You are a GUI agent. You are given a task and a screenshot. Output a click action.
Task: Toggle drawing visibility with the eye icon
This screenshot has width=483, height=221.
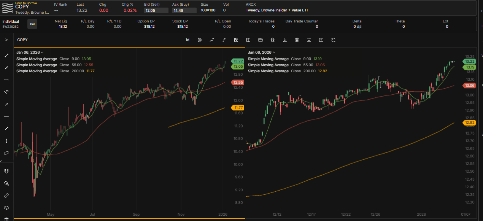[6, 208]
